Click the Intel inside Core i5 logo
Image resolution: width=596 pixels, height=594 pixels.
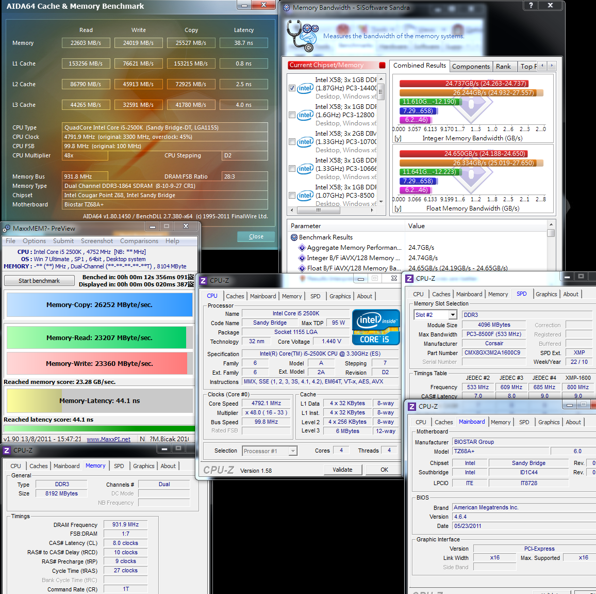coord(376,327)
